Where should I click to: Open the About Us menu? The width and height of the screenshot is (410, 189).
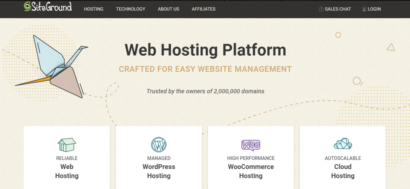pos(169,9)
